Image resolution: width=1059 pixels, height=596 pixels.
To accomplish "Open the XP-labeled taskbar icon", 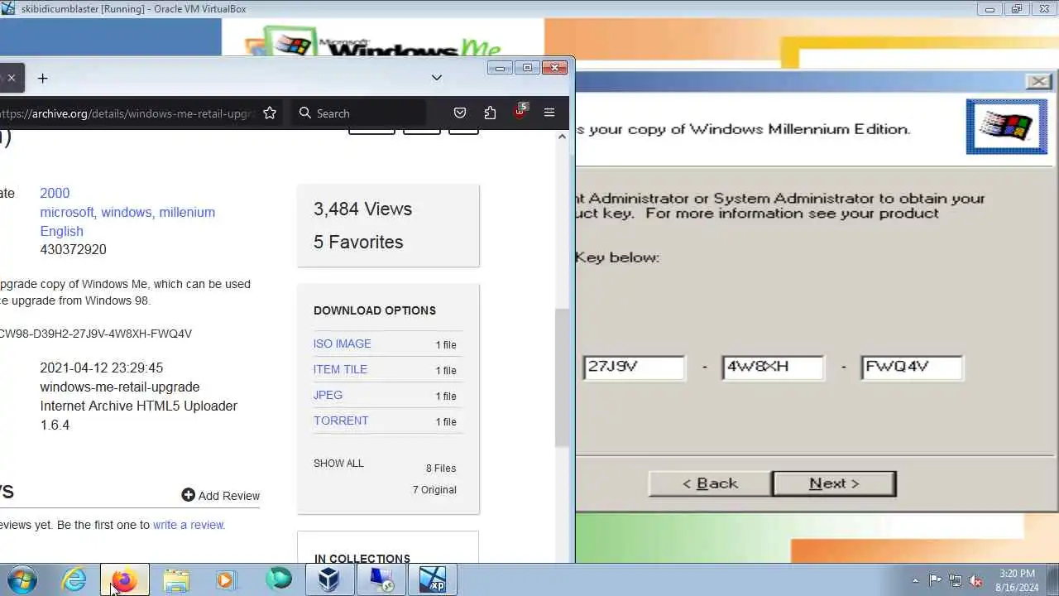I will tap(432, 580).
